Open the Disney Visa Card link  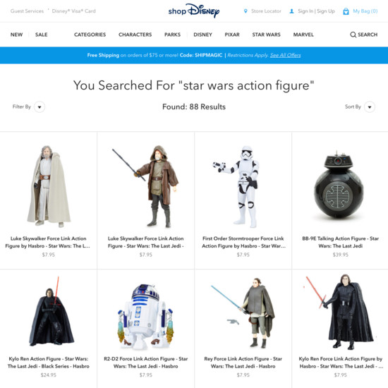click(x=74, y=11)
